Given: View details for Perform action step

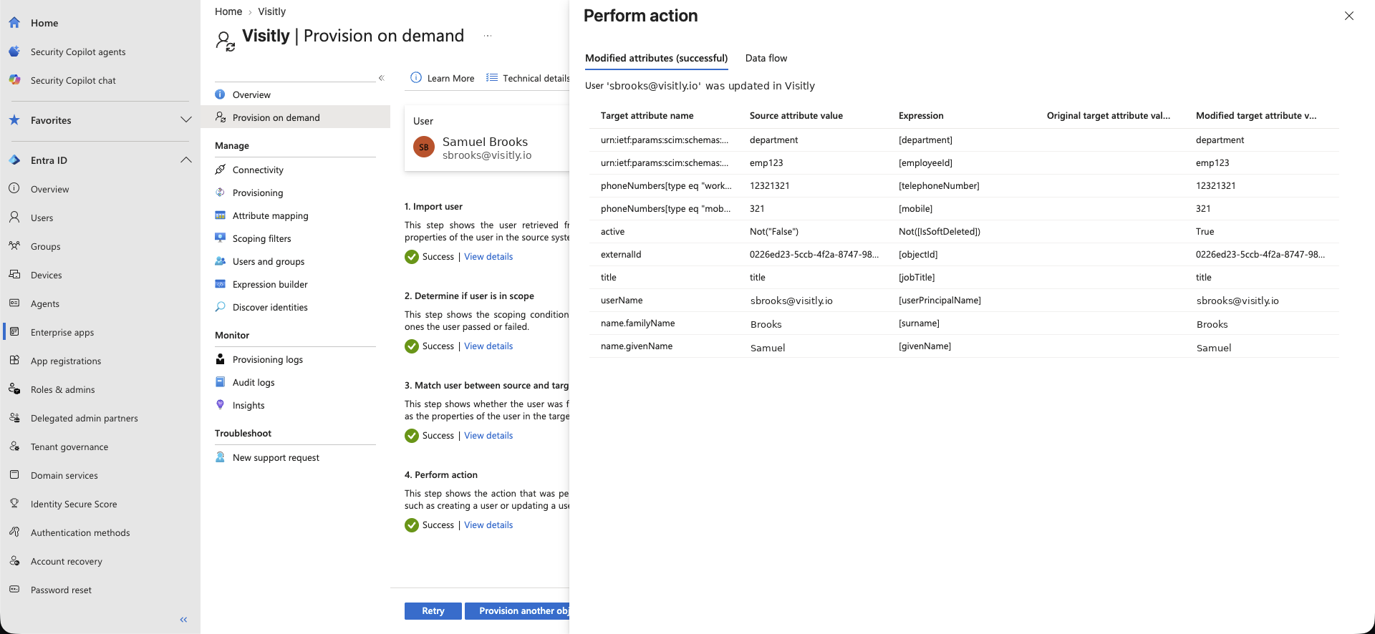Looking at the screenshot, I should pyautogui.click(x=488, y=525).
